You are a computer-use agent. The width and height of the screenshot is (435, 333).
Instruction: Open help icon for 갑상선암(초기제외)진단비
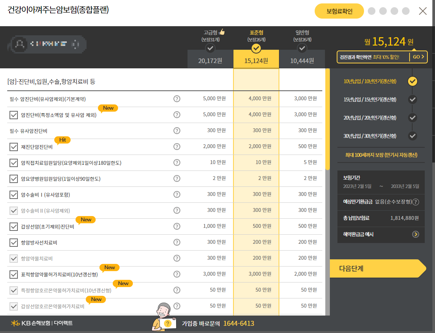tap(177, 226)
